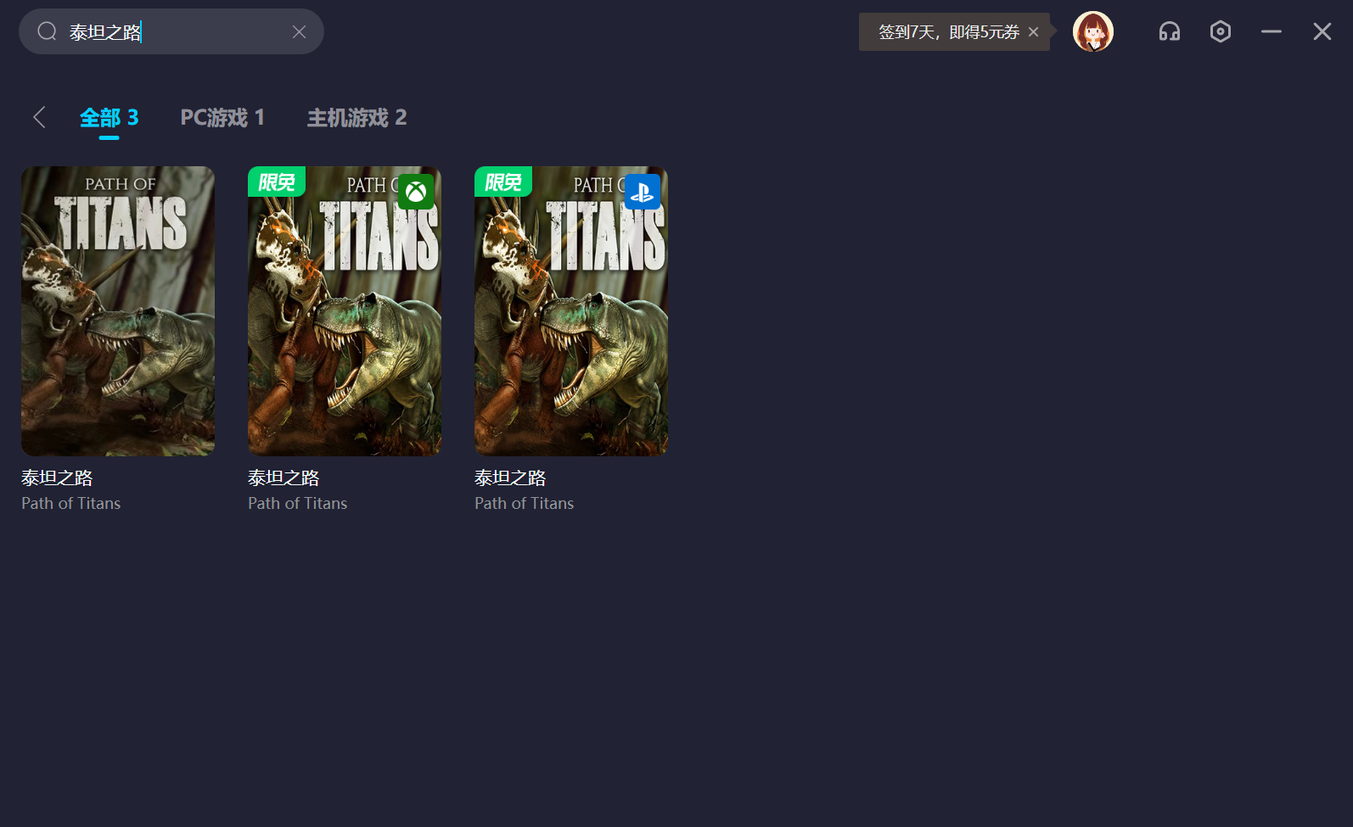Select 泰坦之路 title under PlayStation cover
The width and height of the screenshot is (1353, 827).
tap(510, 478)
